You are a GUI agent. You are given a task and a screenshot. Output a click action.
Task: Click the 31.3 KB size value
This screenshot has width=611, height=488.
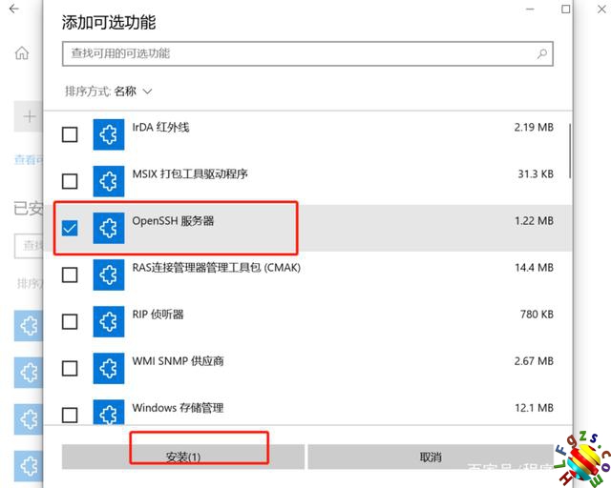point(536,174)
